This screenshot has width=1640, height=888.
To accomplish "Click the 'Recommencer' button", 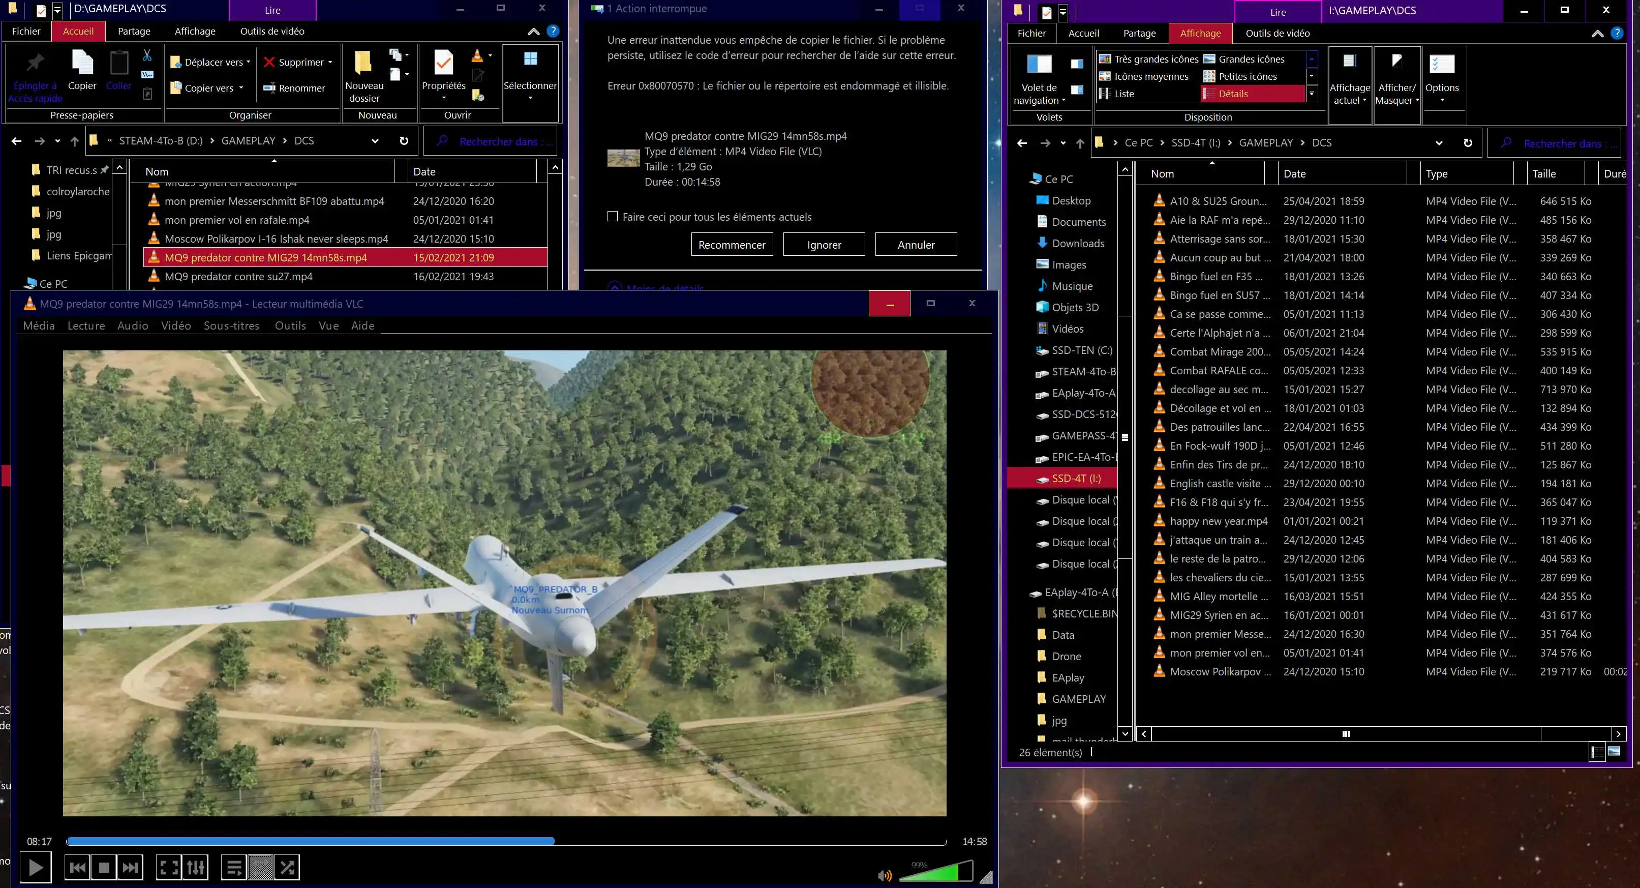I will click(732, 245).
